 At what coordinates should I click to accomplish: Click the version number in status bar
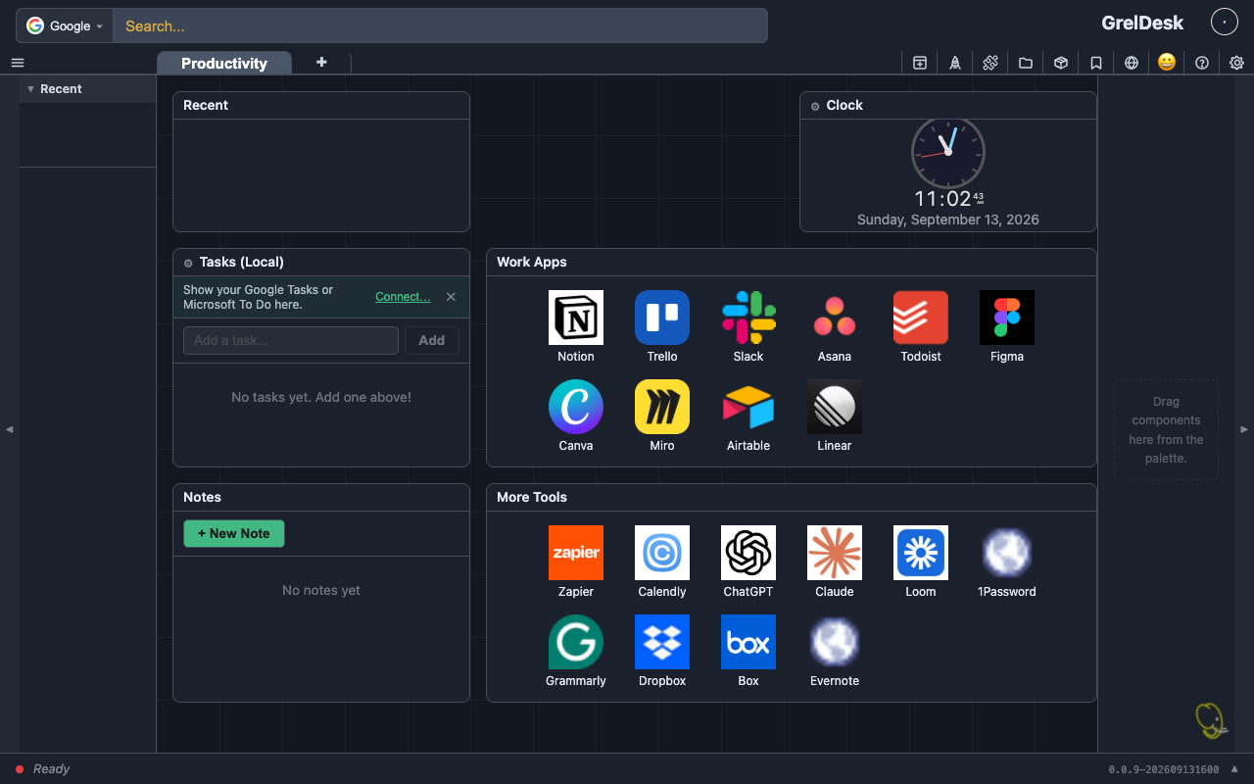[1164, 769]
